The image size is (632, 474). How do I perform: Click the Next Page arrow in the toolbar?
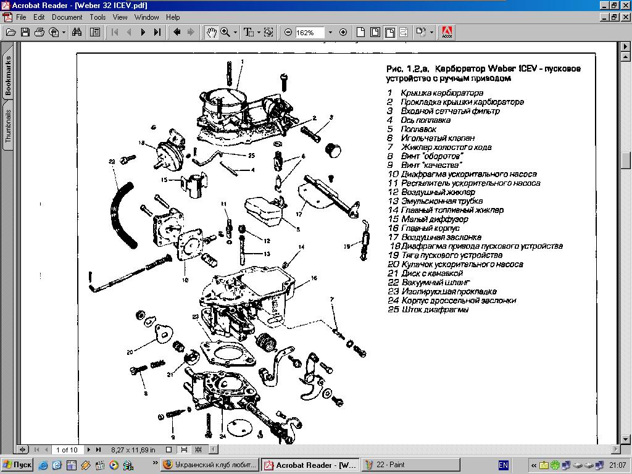(143, 32)
